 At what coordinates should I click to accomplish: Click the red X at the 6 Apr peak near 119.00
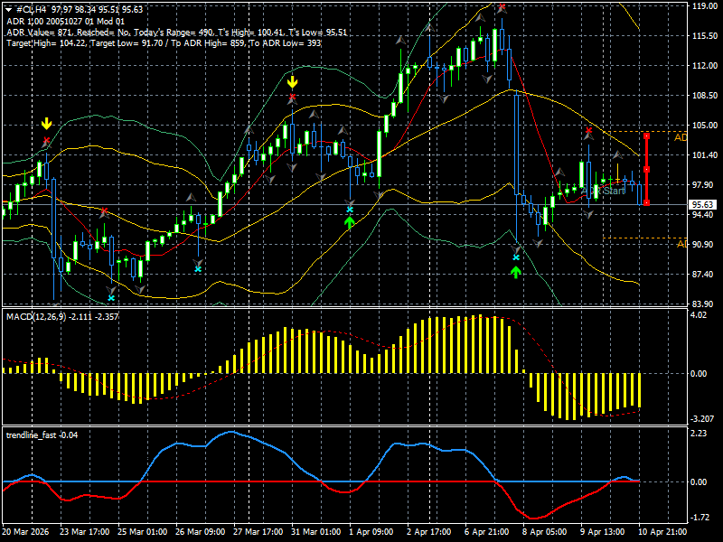(502, 6)
